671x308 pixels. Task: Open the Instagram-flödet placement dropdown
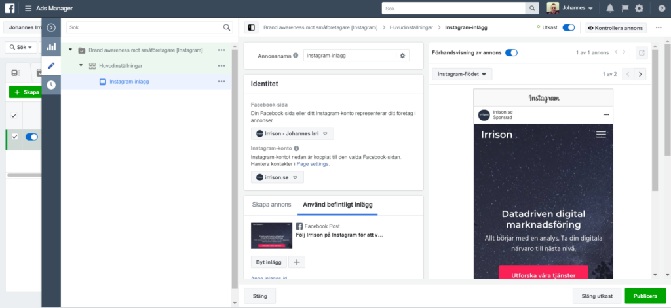point(462,74)
